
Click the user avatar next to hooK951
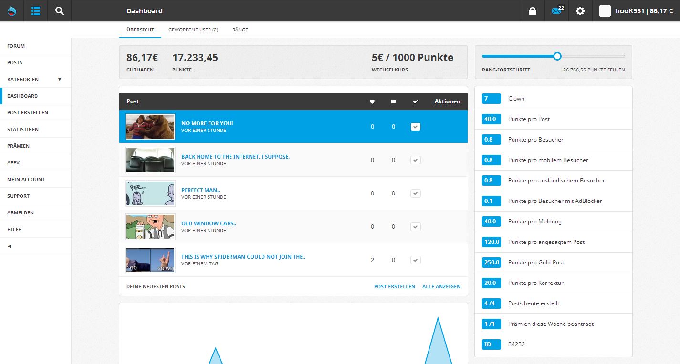[x=605, y=11]
